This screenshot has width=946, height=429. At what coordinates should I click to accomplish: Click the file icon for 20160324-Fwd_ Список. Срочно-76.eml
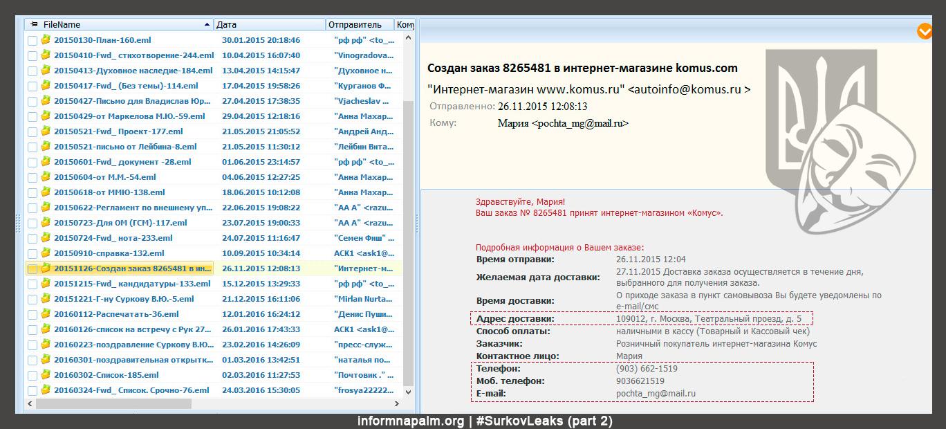coord(46,390)
